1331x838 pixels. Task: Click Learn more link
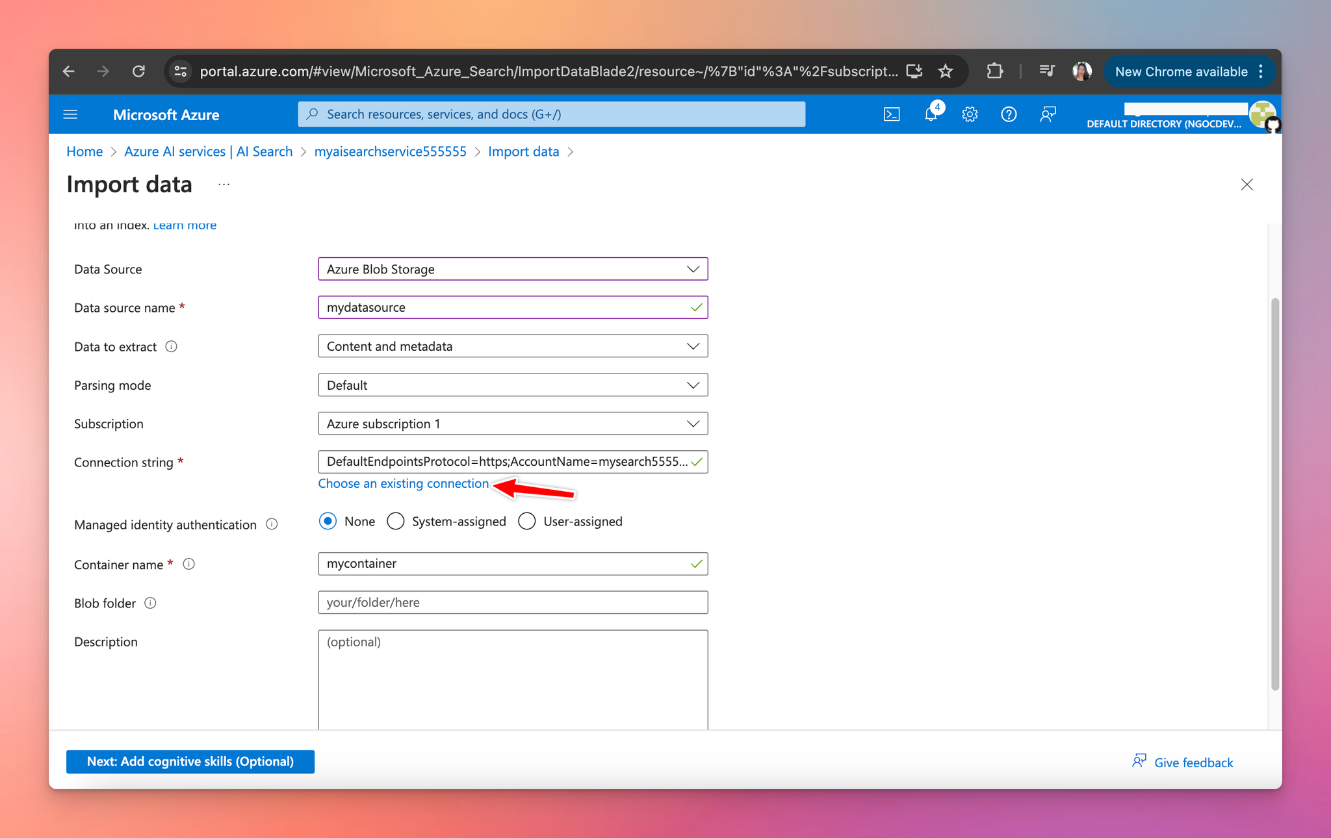185,225
